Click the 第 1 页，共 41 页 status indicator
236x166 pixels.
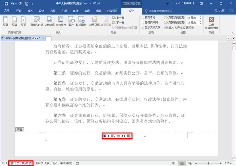(21, 163)
